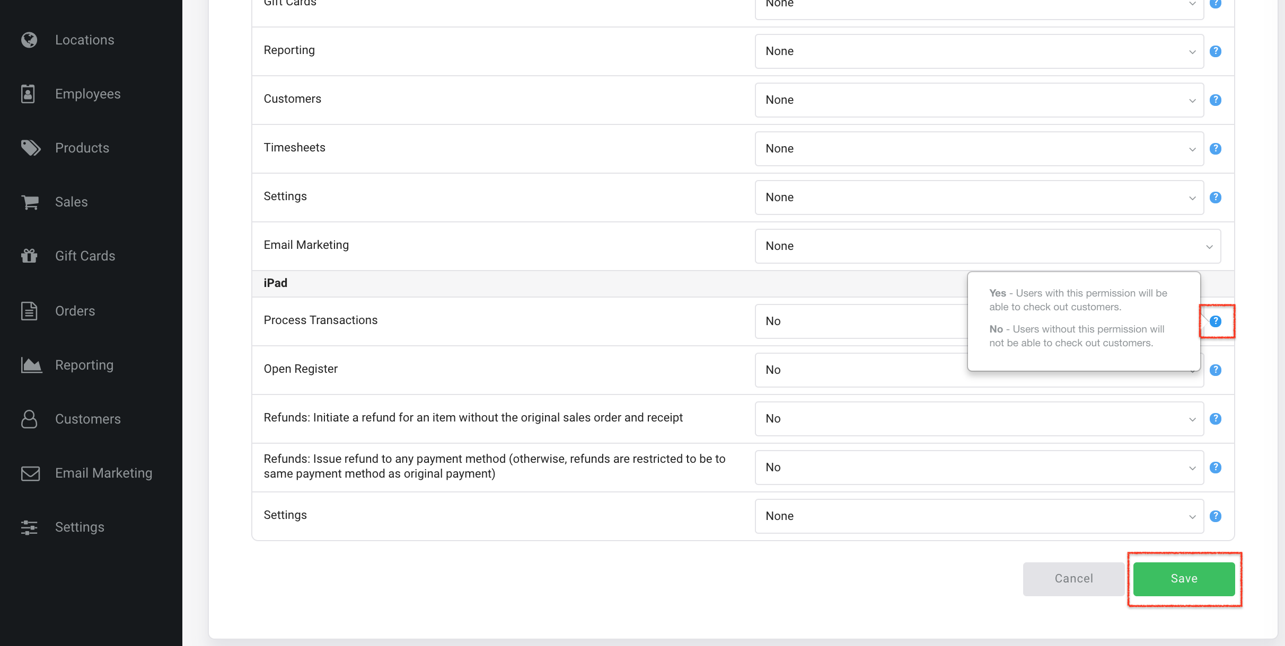Open the Customers permission dropdown
Screen dimensions: 1285x646
pyautogui.click(x=979, y=100)
